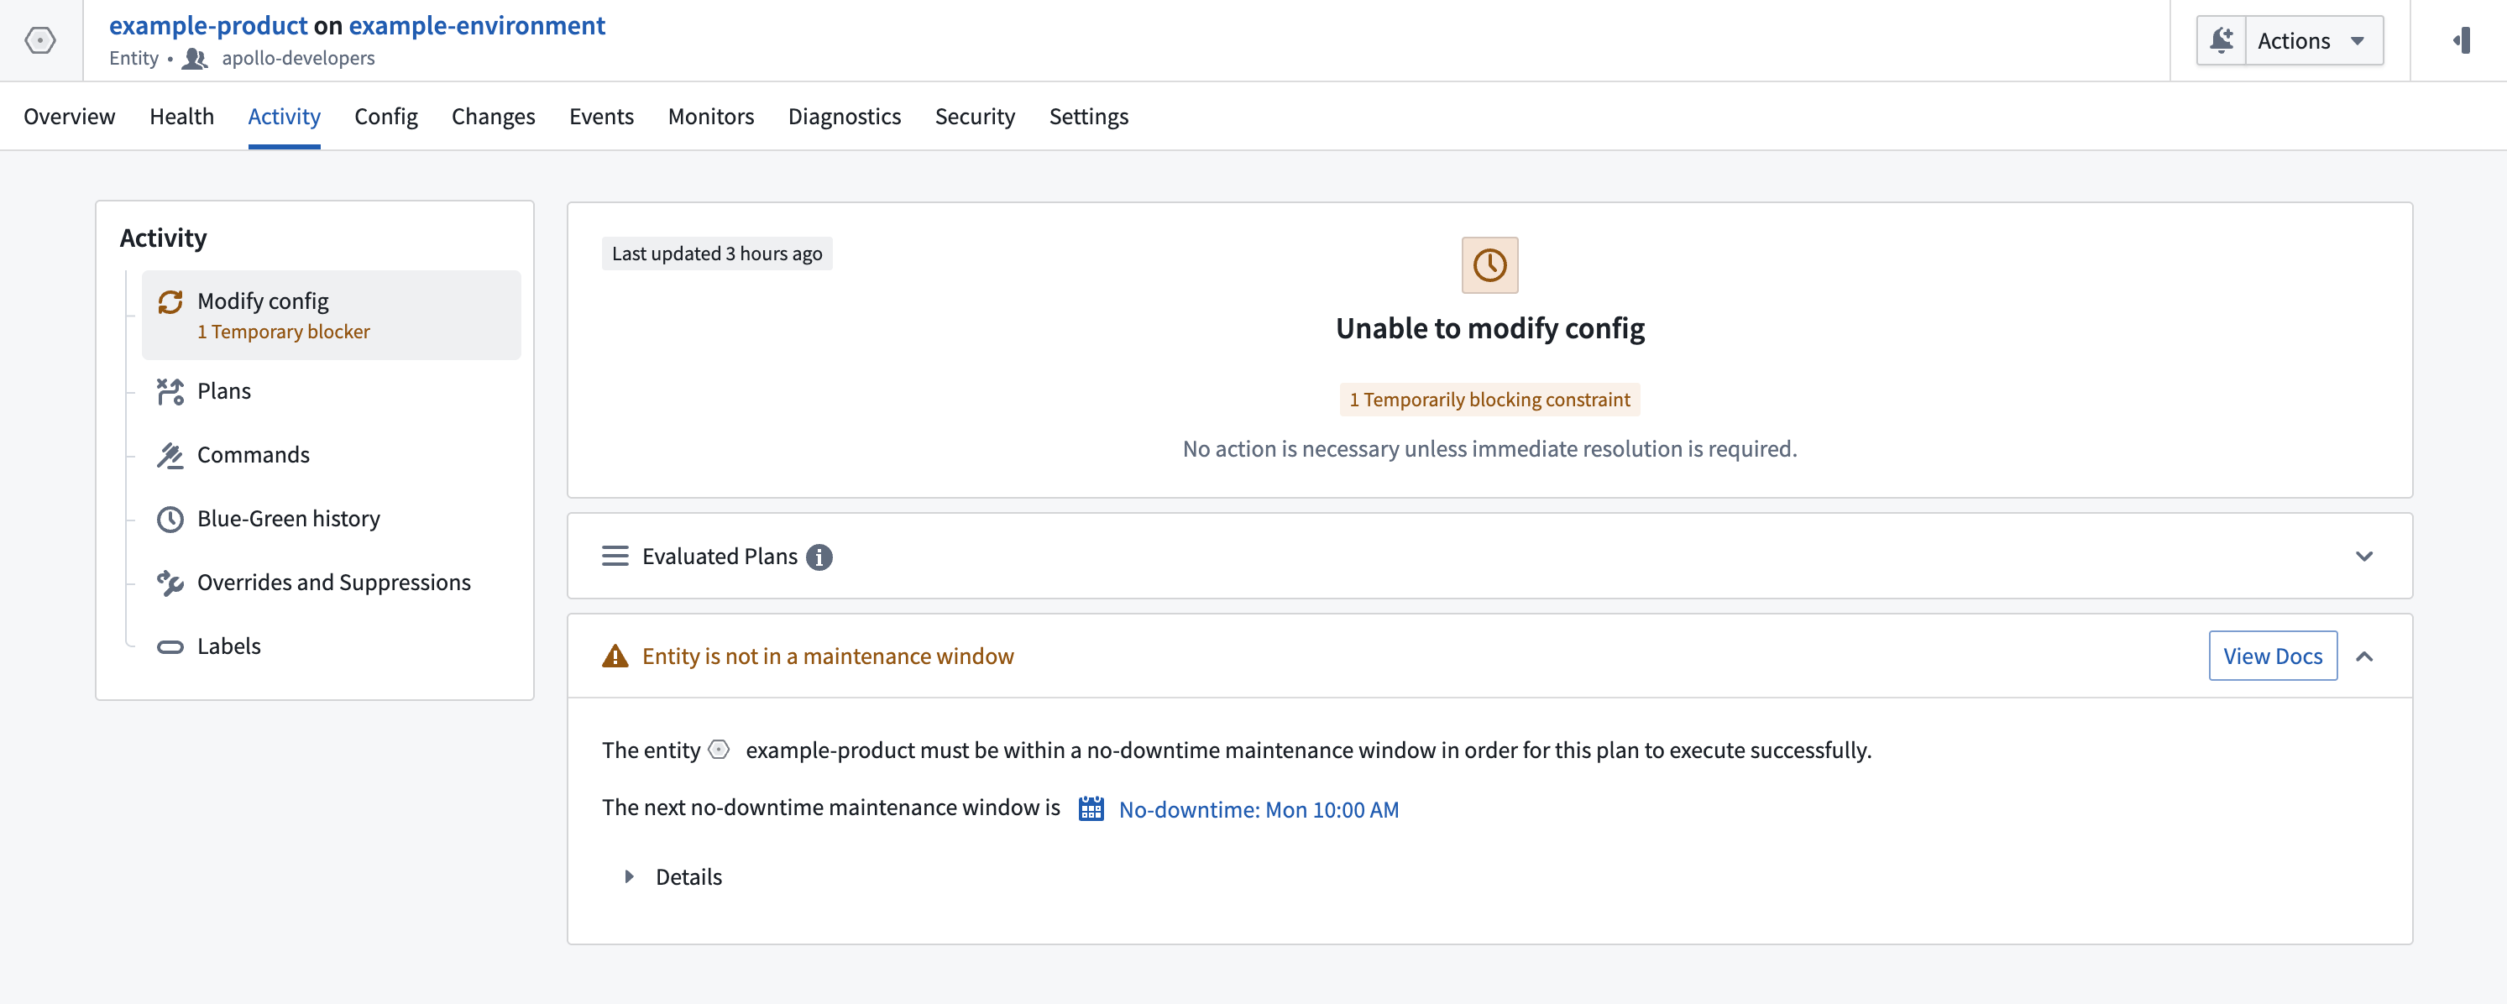Click the View Docs button

(x=2273, y=656)
